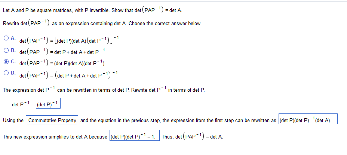Open dropdown showing (det P)(det P)^-1(det A)
The height and width of the screenshot is (155, 347).
coord(308,119)
